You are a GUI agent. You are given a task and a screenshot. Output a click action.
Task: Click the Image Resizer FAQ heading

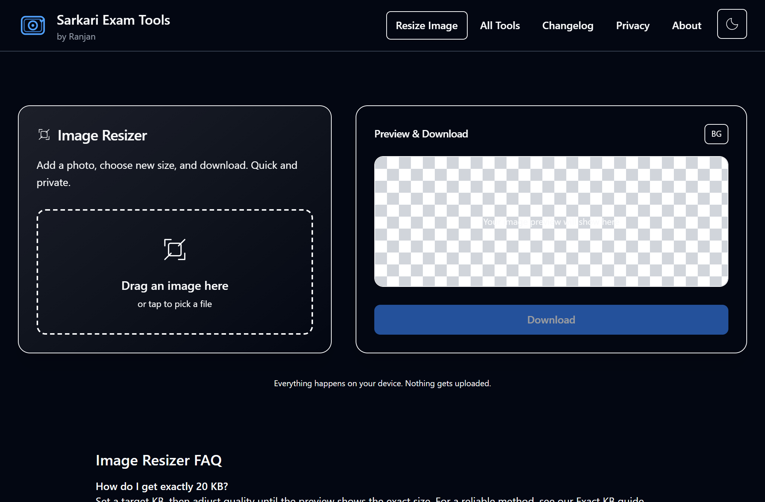tap(159, 461)
